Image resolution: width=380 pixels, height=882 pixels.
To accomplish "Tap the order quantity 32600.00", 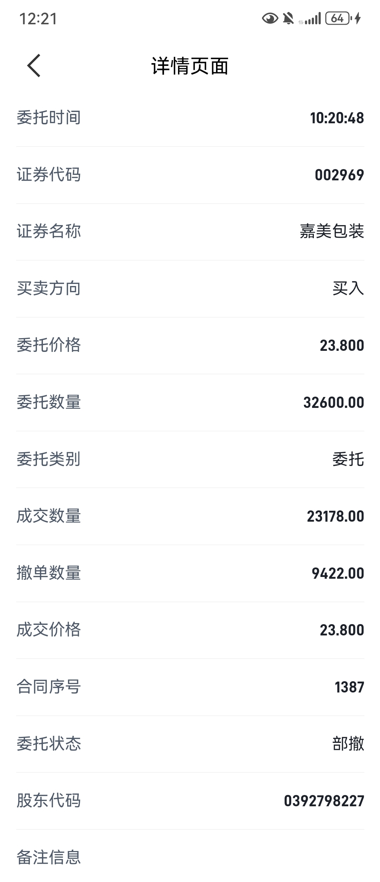I will click(334, 403).
